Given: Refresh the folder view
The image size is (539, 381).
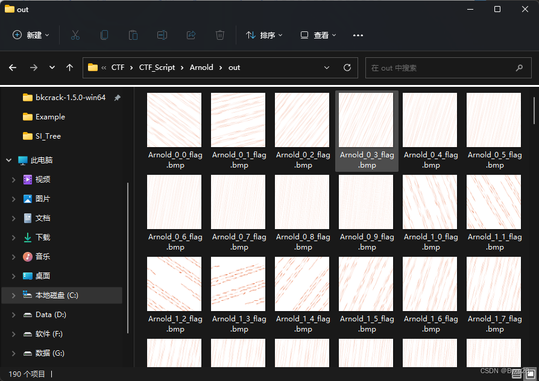Looking at the screenshot, I should tap(347, 68).
